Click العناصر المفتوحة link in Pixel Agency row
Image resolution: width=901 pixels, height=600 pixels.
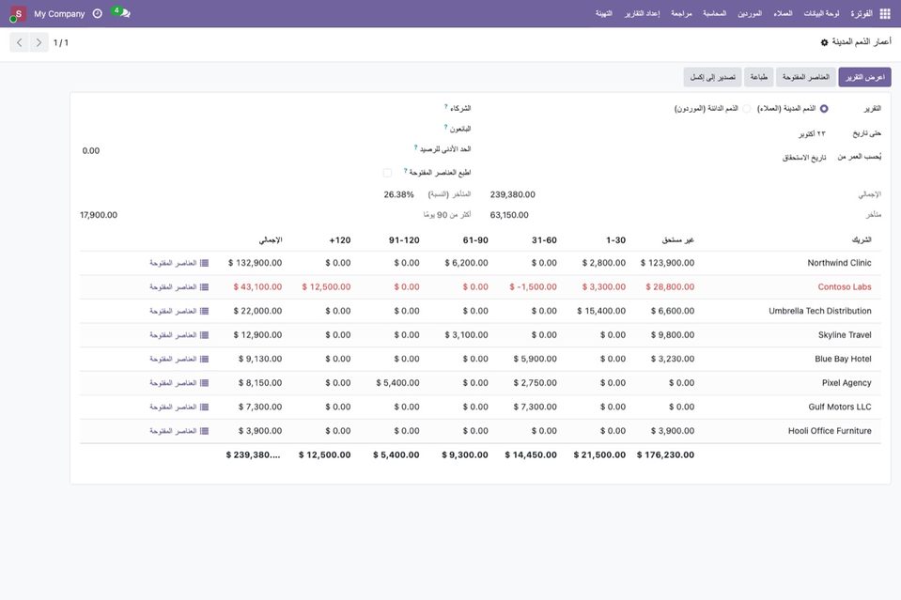pos(173,383)
